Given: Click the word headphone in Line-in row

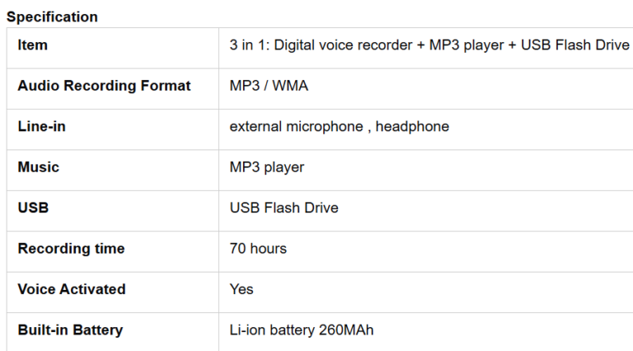Looking at the screenshot, I should click(412, 126).
